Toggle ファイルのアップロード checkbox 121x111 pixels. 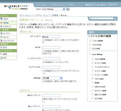click(92, 67)
